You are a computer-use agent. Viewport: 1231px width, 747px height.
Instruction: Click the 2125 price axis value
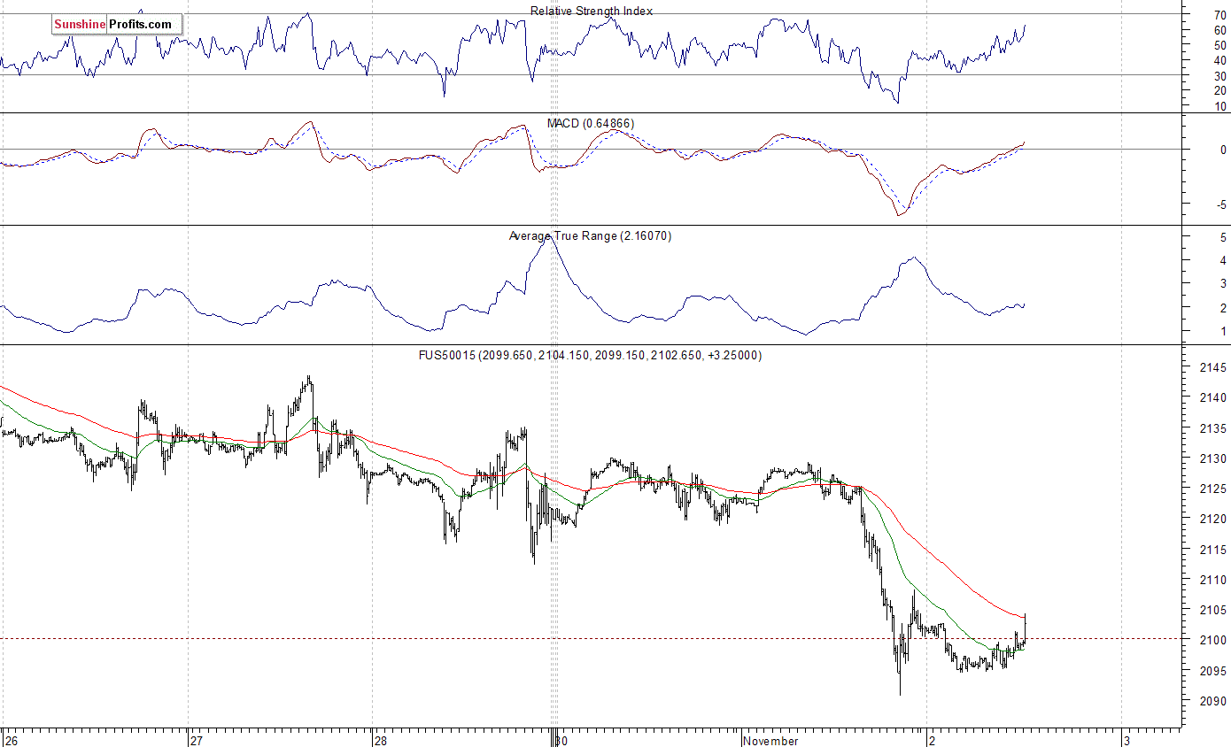tap(1212, 489)
